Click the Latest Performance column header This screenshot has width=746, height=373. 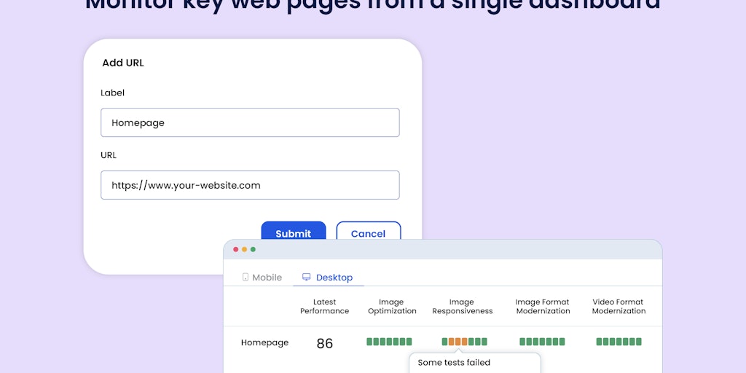tap(324, 307)
